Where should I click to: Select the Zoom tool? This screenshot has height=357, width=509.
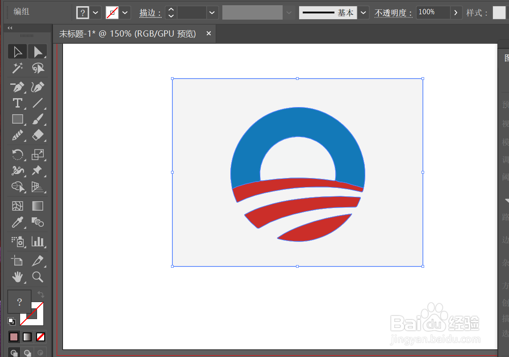(38, 277)
